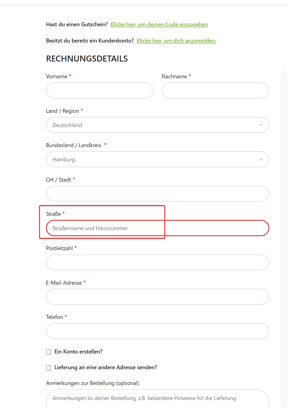Viewport: 288px width, 408px height.
Task: Click the chevron on Deutschland dropdown
Action: point(261,125)
